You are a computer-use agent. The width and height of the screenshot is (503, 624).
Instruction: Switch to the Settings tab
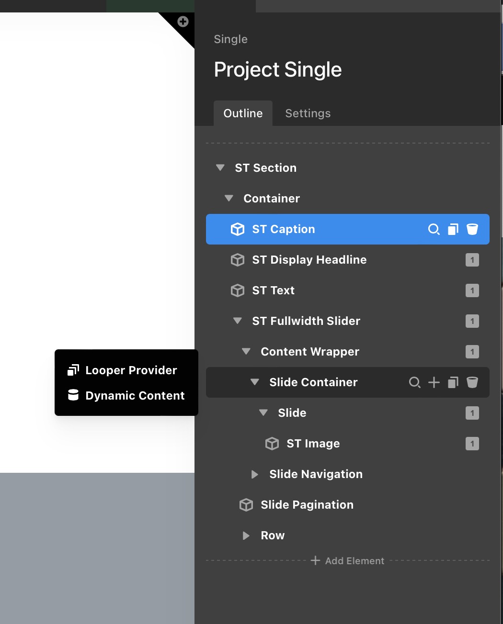coord(308,113)
